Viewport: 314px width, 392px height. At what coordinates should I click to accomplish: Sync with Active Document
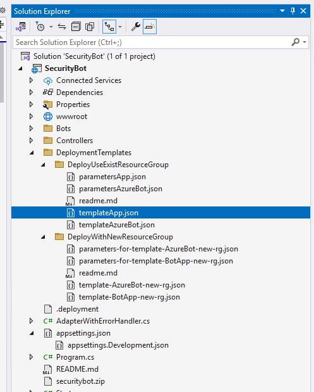click(62, 27)
